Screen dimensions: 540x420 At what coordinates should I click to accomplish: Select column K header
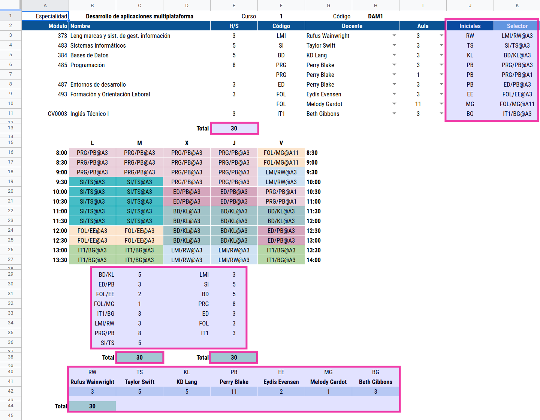(x=517, y=5)
